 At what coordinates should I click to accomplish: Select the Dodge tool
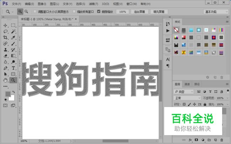[x=13, y=62]
